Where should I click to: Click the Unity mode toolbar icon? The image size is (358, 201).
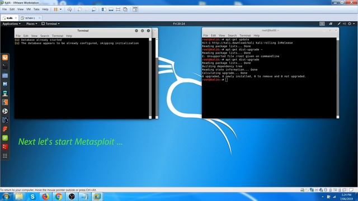pos(125,9)
